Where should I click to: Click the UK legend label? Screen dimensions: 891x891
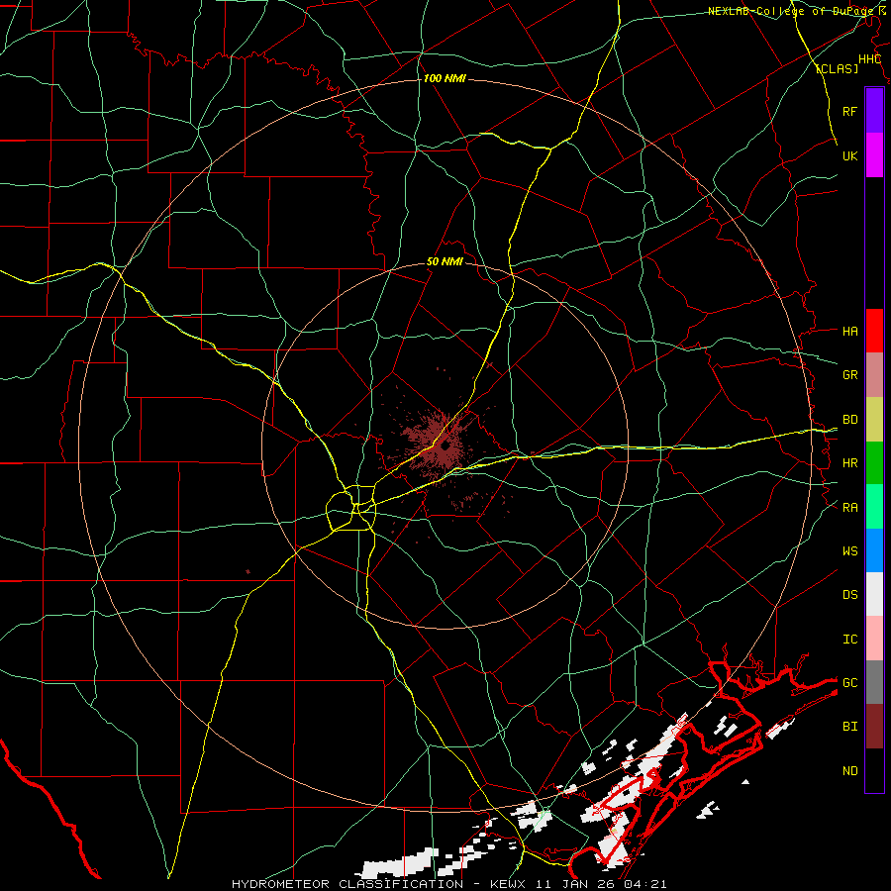pyautogui.click(x=849, y=155)
